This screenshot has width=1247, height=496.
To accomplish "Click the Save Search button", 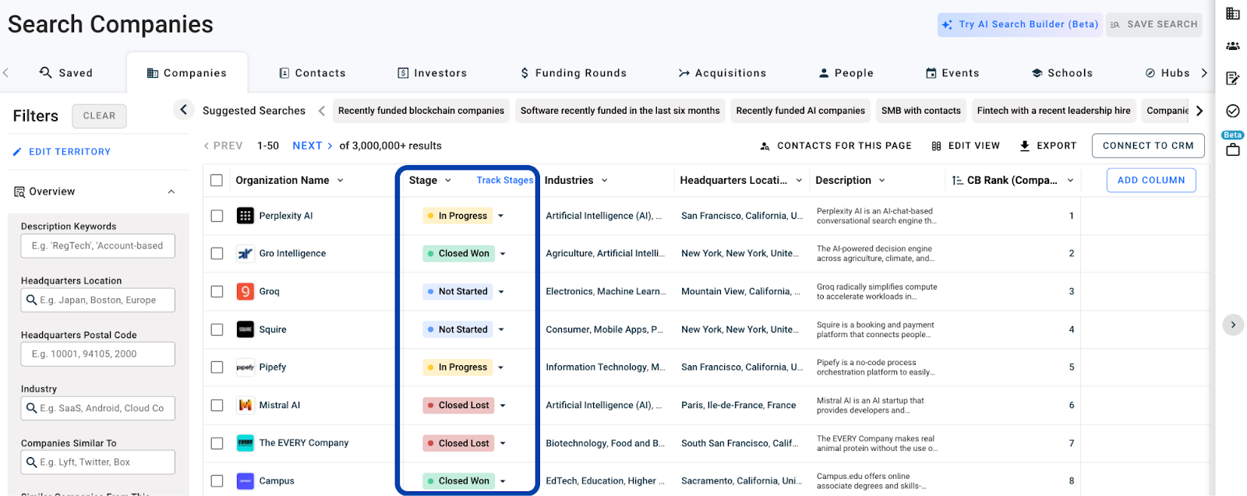I will [1154, 25].
